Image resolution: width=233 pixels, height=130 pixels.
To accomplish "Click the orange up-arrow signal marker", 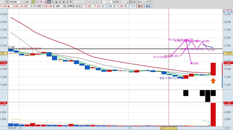I will tap(213, 81).
